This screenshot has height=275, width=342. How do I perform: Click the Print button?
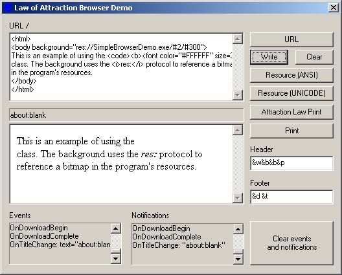pyautogui.click(x=291, y=131)
